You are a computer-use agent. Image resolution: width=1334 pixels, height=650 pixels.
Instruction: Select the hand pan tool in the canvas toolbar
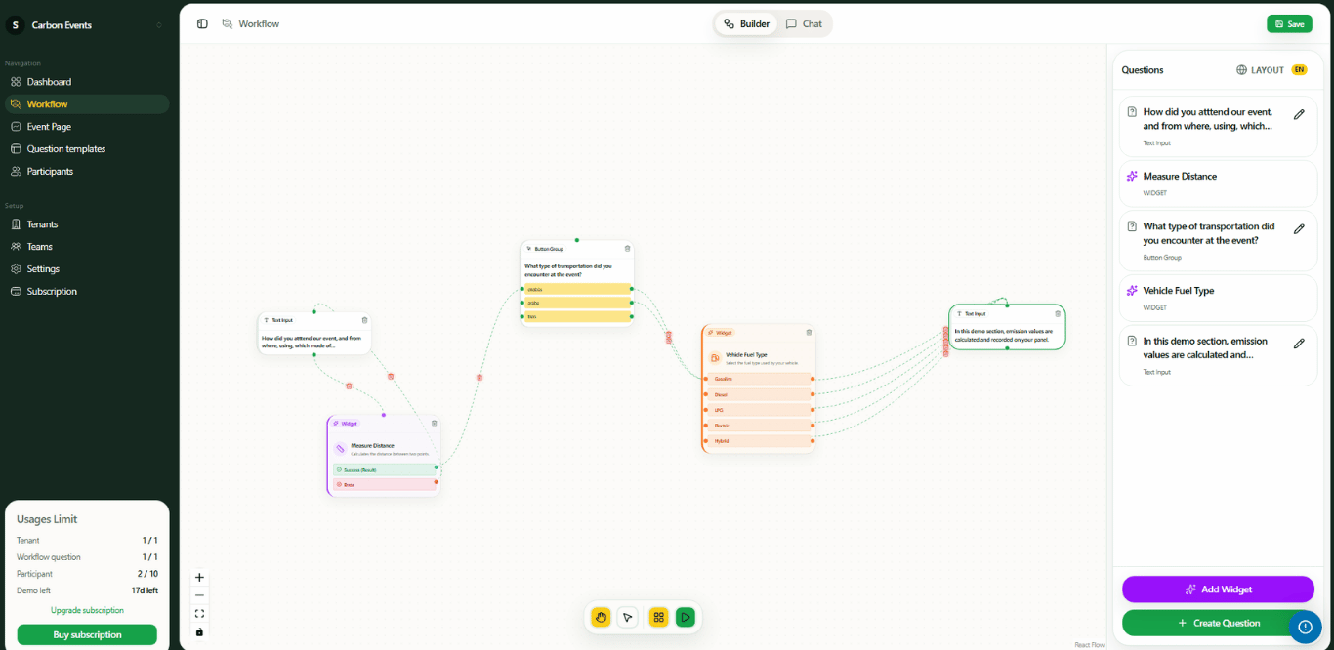tap(601, 617)
